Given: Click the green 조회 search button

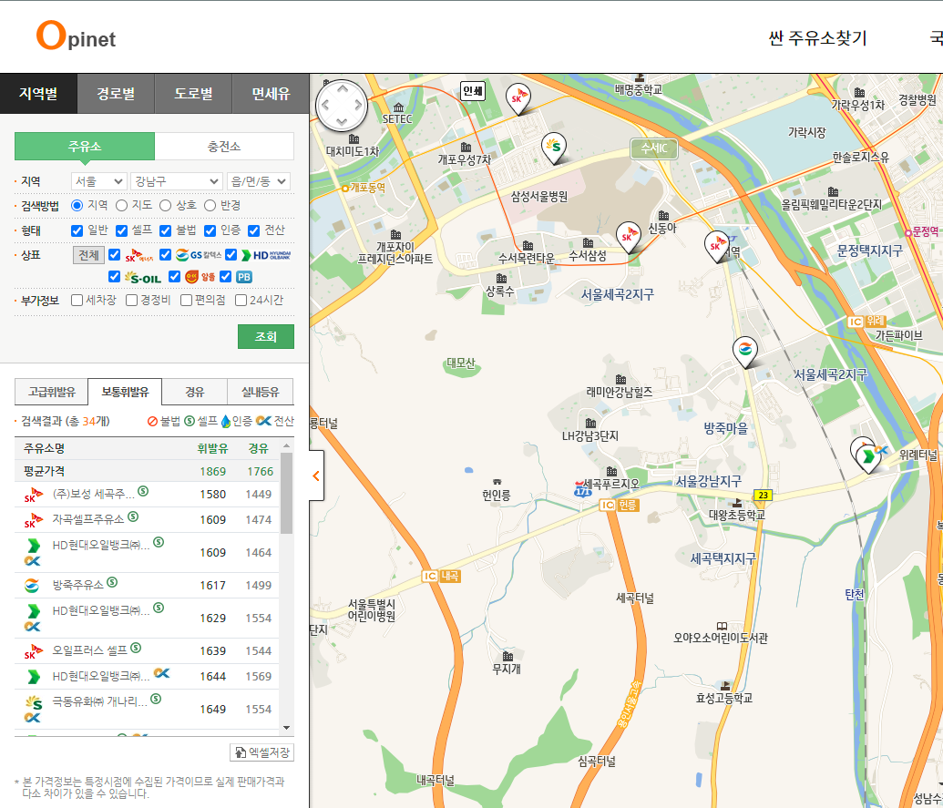Looking at the screenshot, I should (x=266, y=337).
